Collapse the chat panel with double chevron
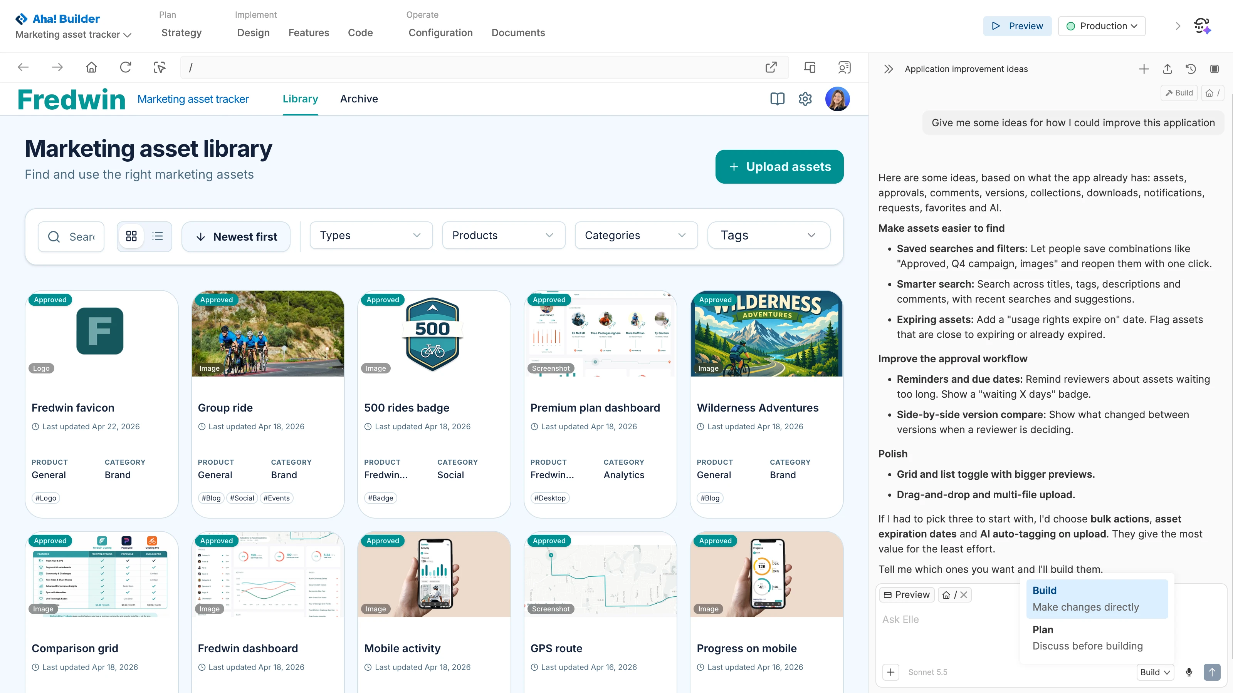The image size is (1233, 693). click(889, 69)
